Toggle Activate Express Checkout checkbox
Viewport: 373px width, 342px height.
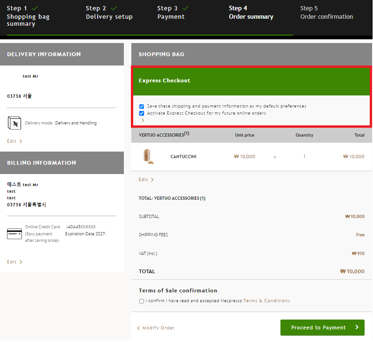[x=142, y=113]
